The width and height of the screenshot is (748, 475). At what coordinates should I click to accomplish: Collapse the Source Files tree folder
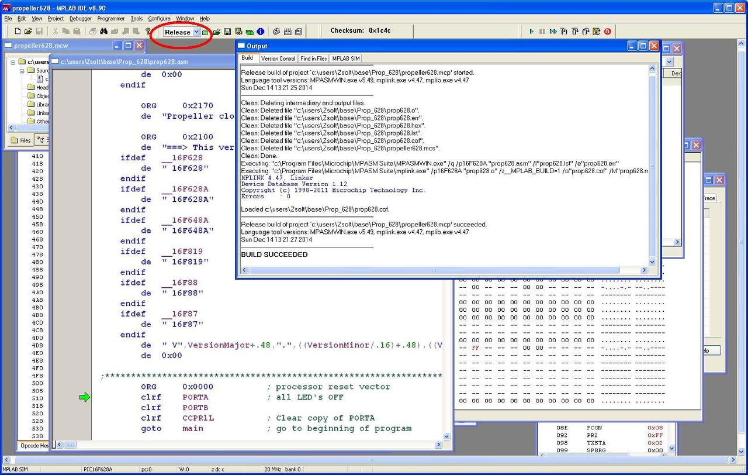(x=22, y=70)
